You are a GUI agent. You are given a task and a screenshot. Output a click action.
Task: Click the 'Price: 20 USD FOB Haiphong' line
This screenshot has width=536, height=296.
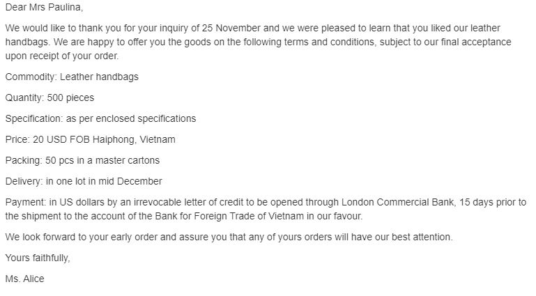tap(72, 139)
